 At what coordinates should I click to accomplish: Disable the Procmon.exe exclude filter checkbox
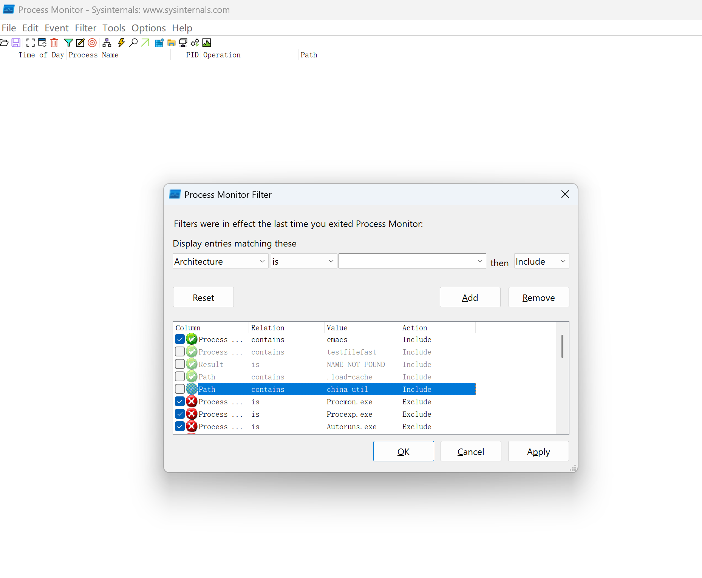180,402
